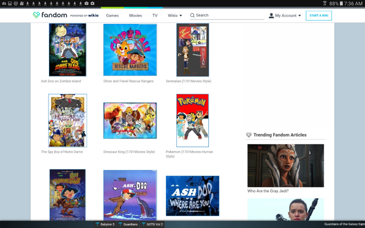Screen dimensions: 365x228
Task: Open the Ash-Doo Ghoul School style poster
Action: click(67, 195)
